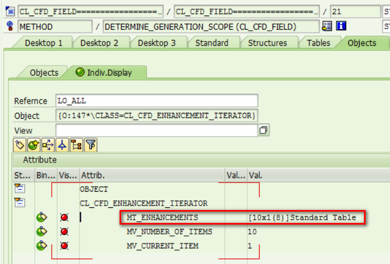Click red visibility icon of MV_NUMBER_OF_ITEMS row
Screen dimensions: 390x264
[64, 232]
